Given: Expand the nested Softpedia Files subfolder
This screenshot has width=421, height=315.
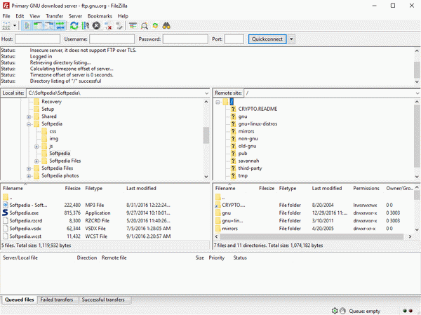Looking at the screenshot, I should tap(36, 161).
